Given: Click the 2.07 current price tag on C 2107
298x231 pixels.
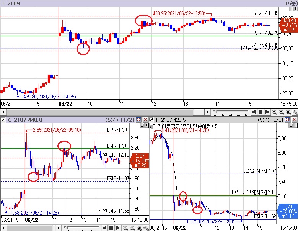Looking at the screenshot, I should (x=140, y=161).
